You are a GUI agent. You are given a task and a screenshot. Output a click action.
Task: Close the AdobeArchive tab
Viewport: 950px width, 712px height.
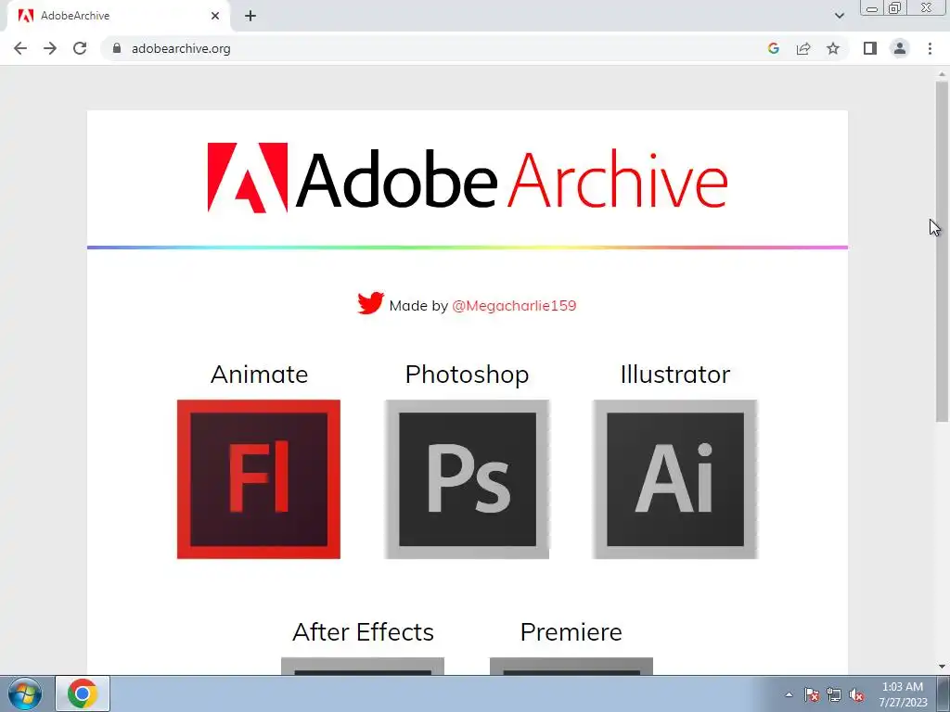(215, 16)
